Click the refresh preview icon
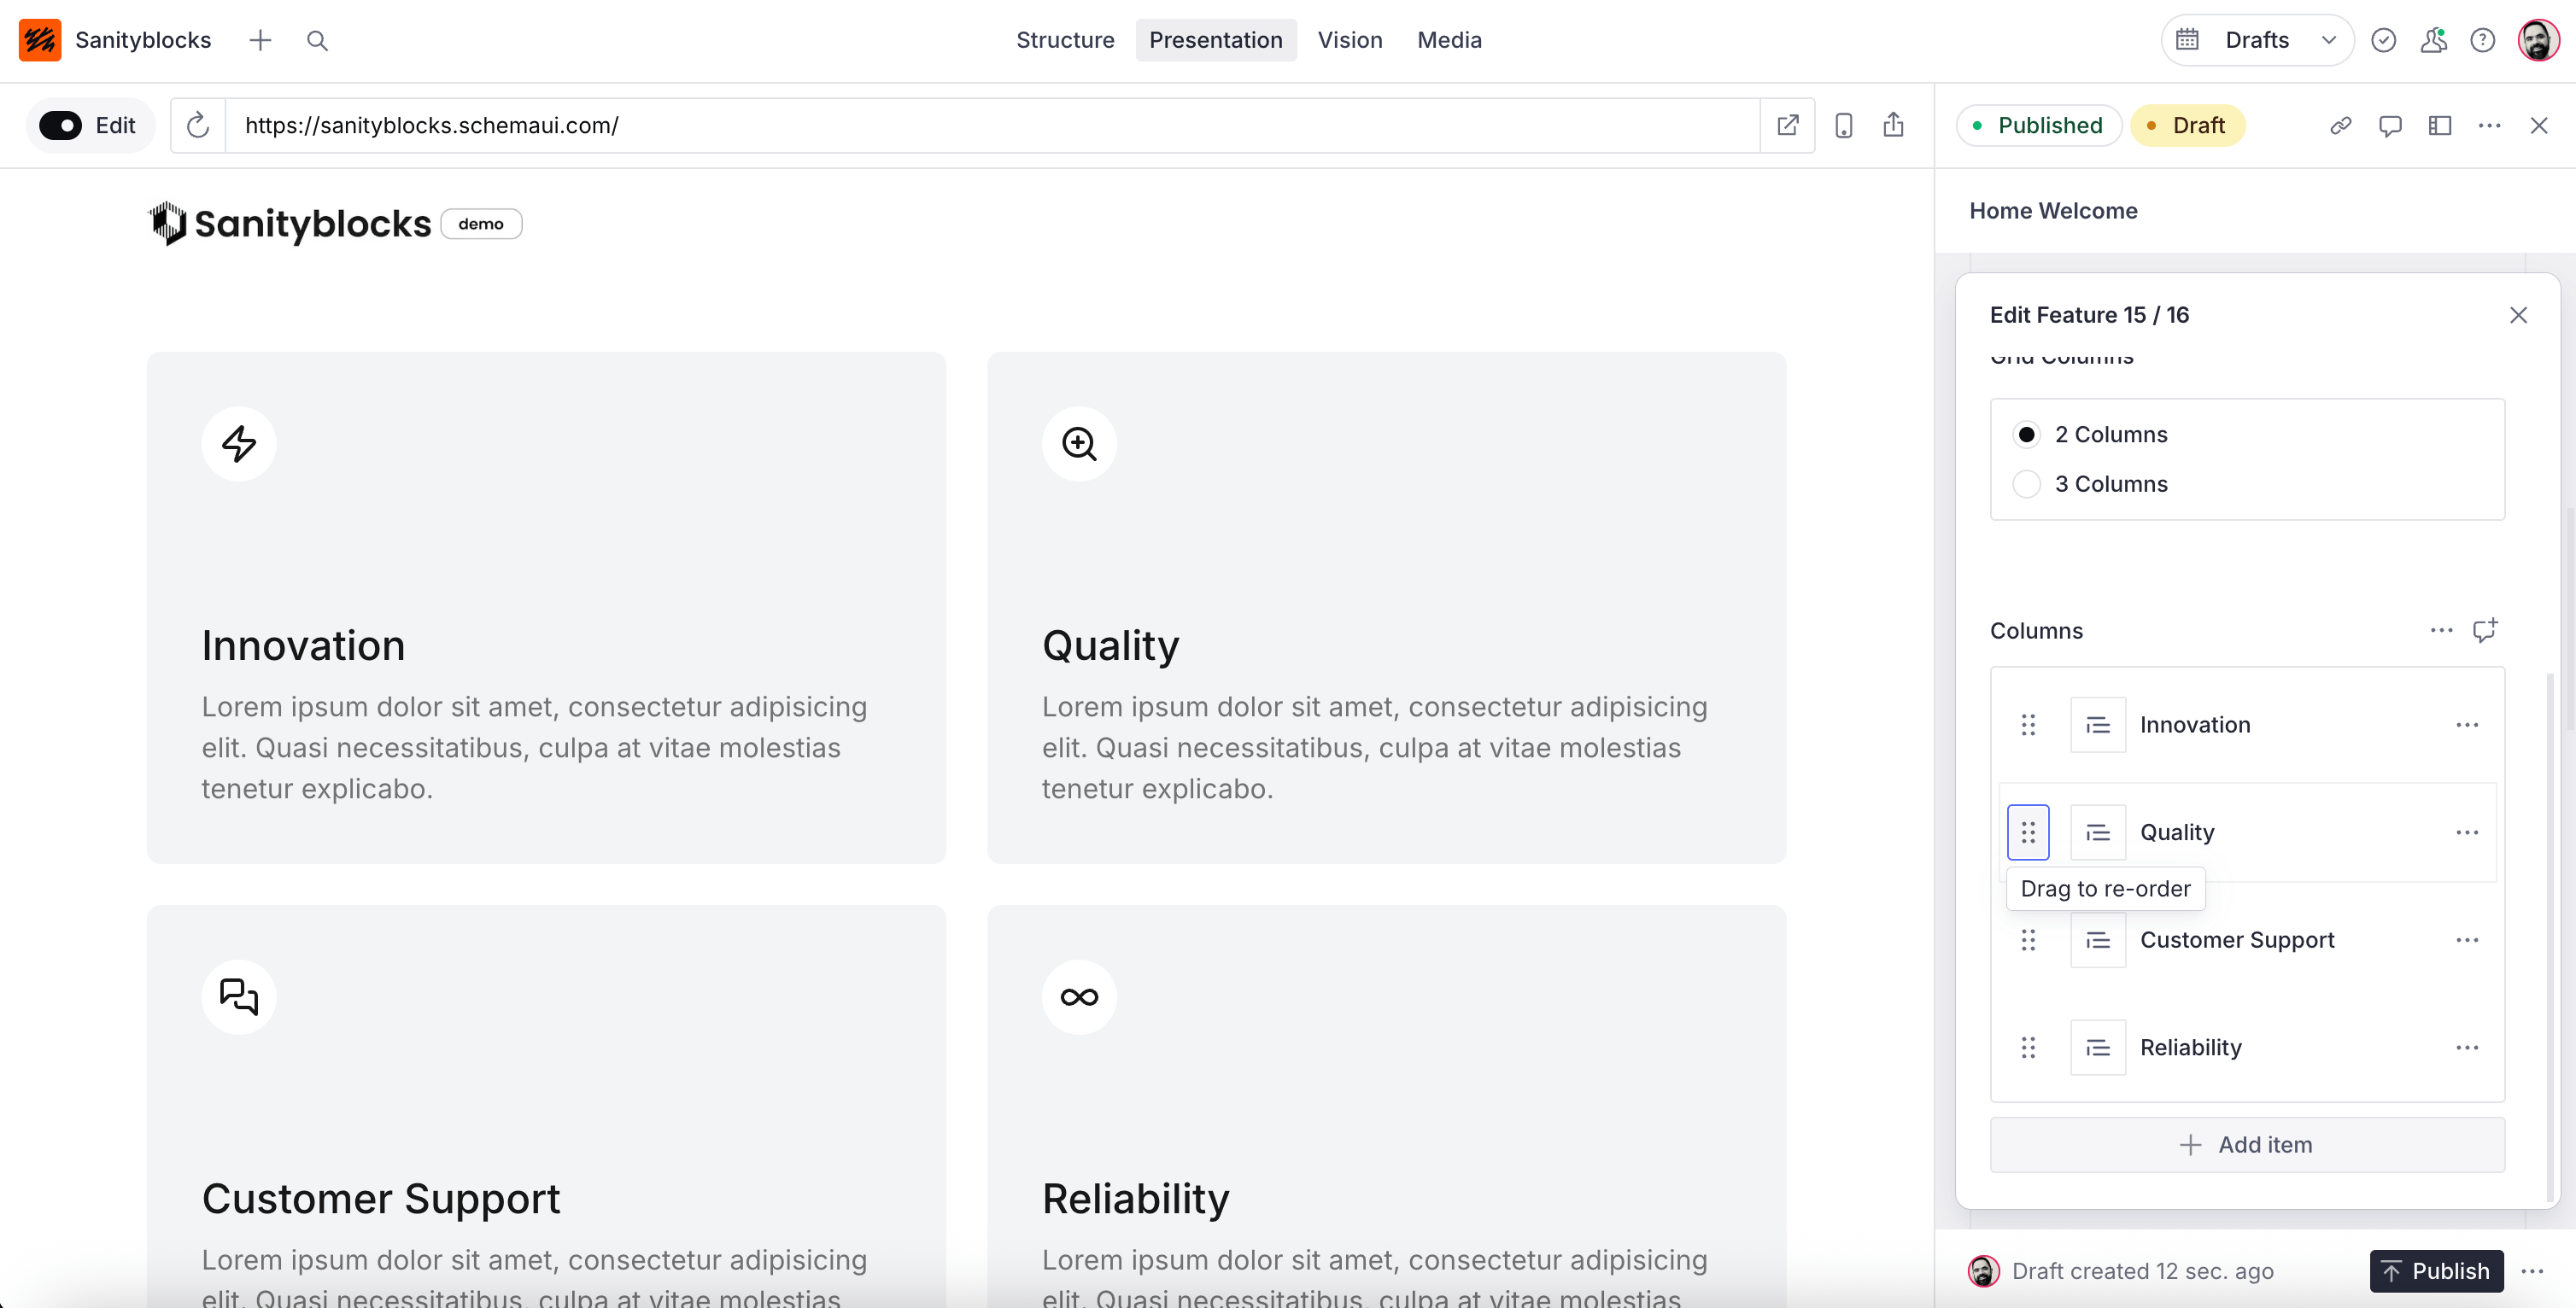2576x1308 pixels. coord(198,125)
